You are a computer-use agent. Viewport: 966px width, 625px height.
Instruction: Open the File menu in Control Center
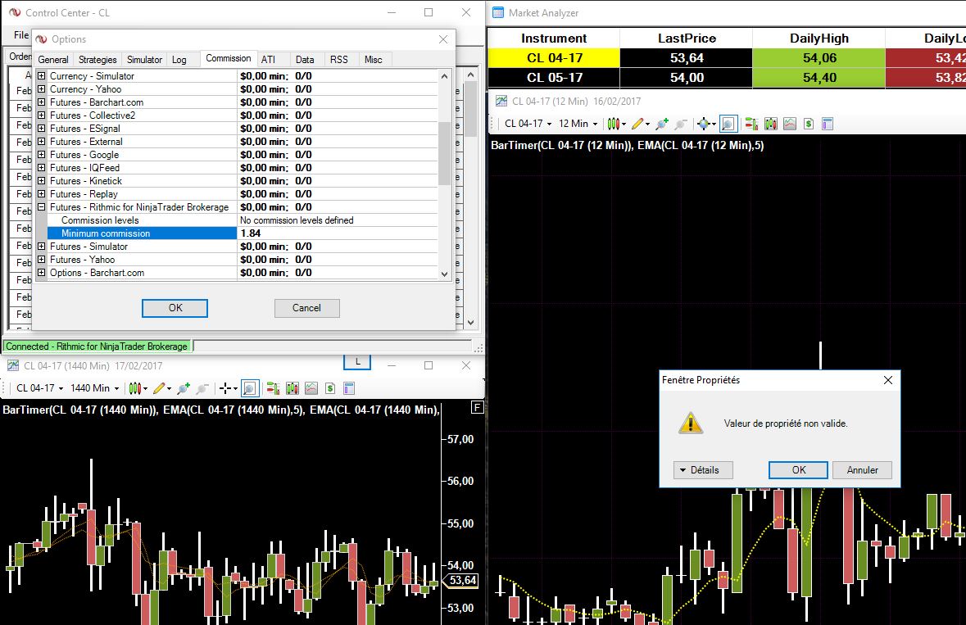point(21,35)
